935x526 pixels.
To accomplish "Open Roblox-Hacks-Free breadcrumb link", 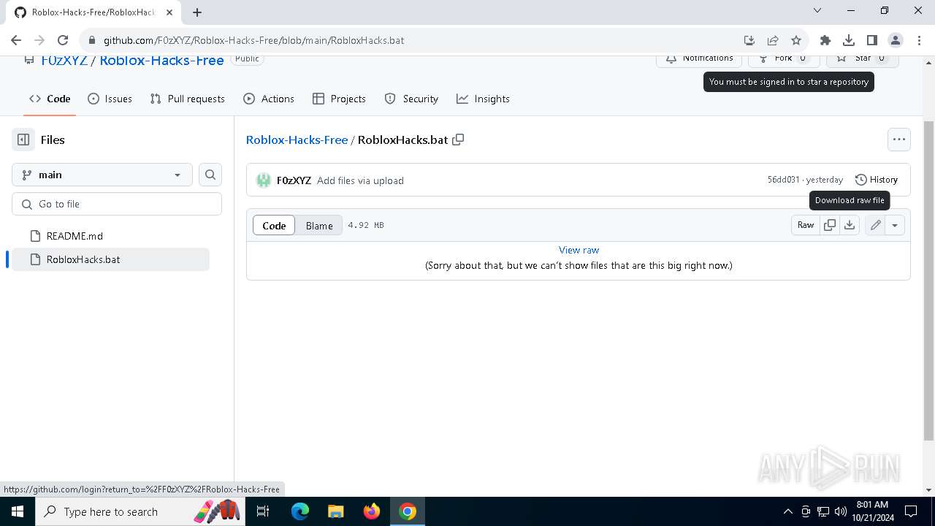I will 297,140.
